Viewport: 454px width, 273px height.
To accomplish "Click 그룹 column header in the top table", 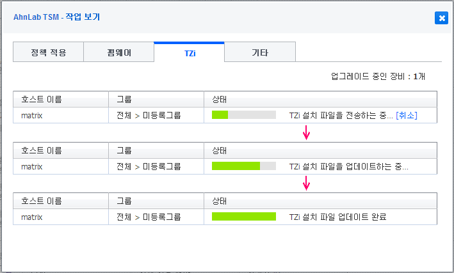I will [x=124, y=99].
